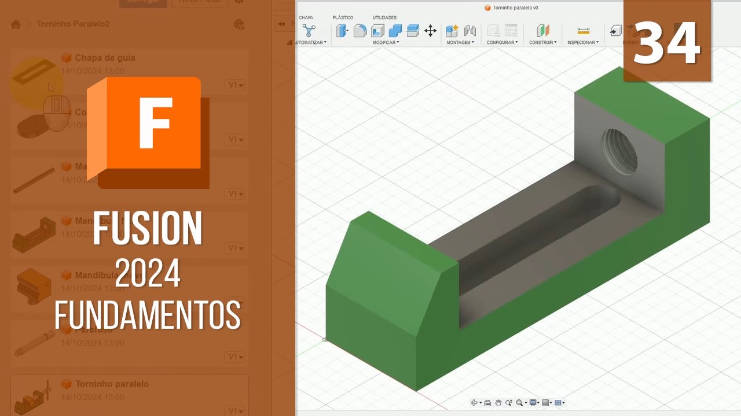This screenshot has height=416, width=741.
Task: Click the globe icon in data panel
Action: pyautogui.click(x=239, y=24)
